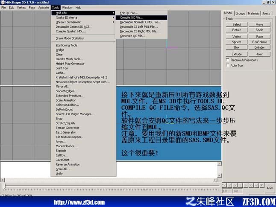Open the Face menu
Image resolution: width=276 pixels, height=207 pixels.
tap(32, 8)
